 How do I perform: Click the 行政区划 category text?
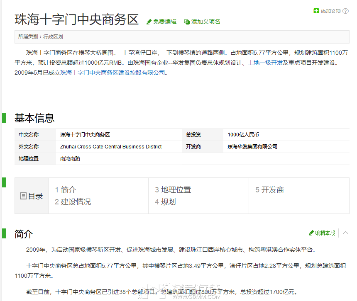click(x=53, y=36)
